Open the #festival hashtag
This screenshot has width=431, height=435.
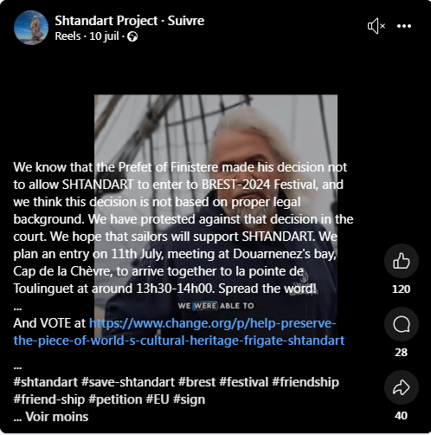(244, 382)
